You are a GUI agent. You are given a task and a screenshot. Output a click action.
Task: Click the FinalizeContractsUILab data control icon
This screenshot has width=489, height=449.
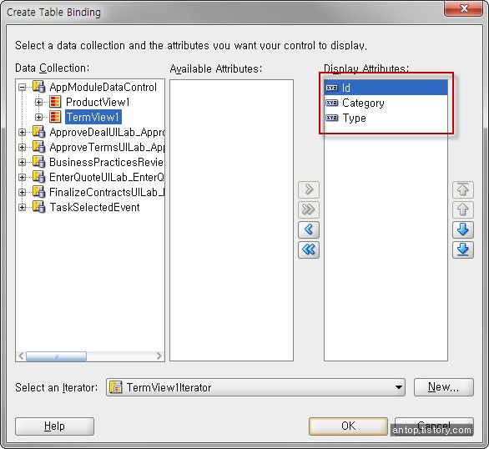coord(39,192)
